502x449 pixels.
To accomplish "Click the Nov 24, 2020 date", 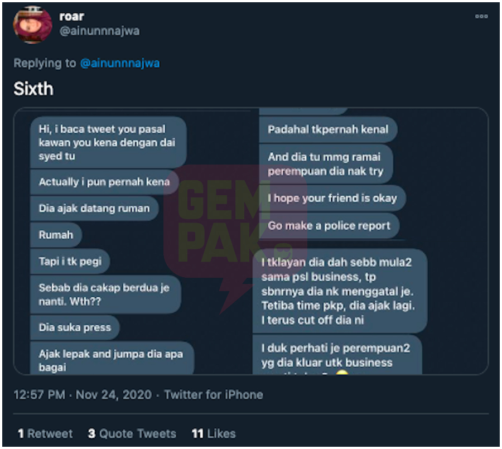I will point(114,395).
